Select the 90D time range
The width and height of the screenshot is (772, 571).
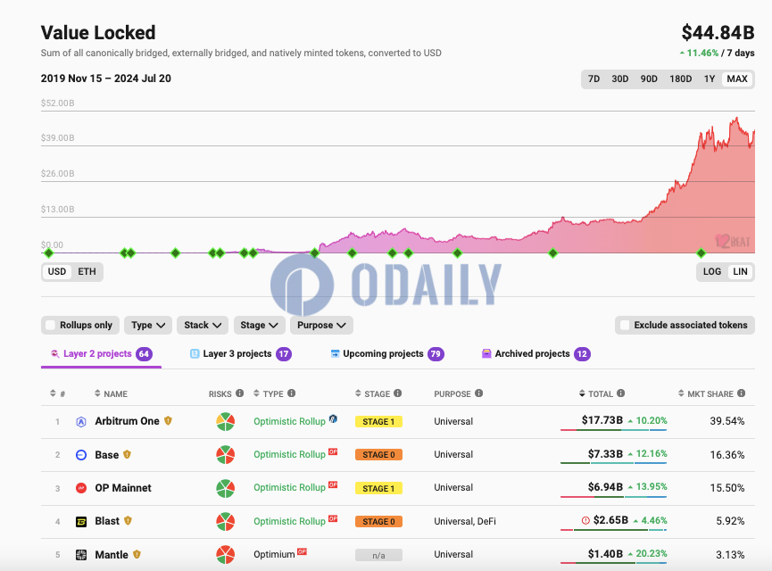(x=649, y=79)
